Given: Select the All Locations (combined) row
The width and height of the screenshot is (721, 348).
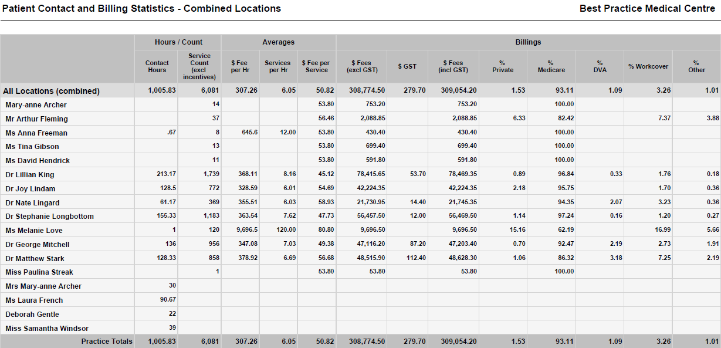Looking at the screenshot, I should point(360,90).
